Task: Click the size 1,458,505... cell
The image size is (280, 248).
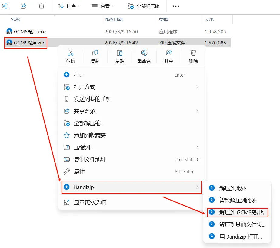Action: 217,31
